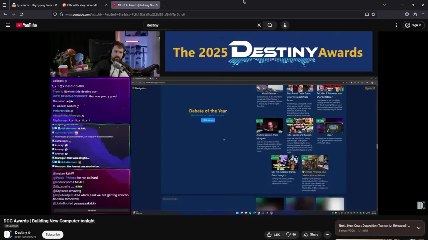Open the tracking protection shield panel

[55, 14]
